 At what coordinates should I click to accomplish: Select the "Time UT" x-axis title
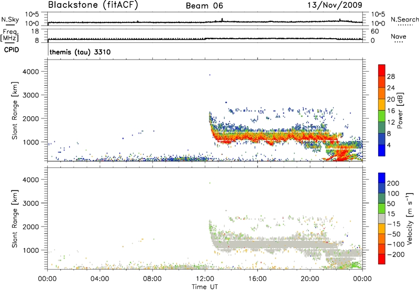point(205,287)
